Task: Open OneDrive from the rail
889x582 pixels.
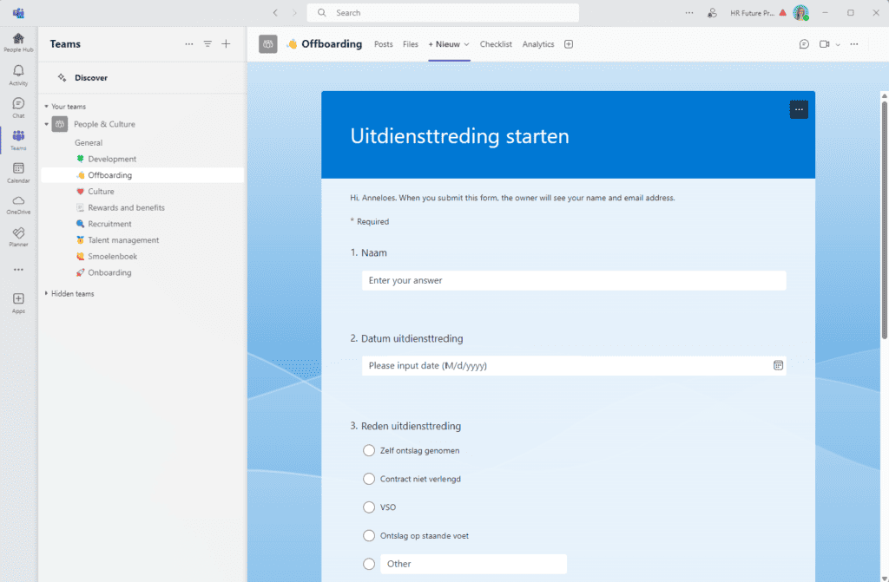Action: (x=18, y=205)
